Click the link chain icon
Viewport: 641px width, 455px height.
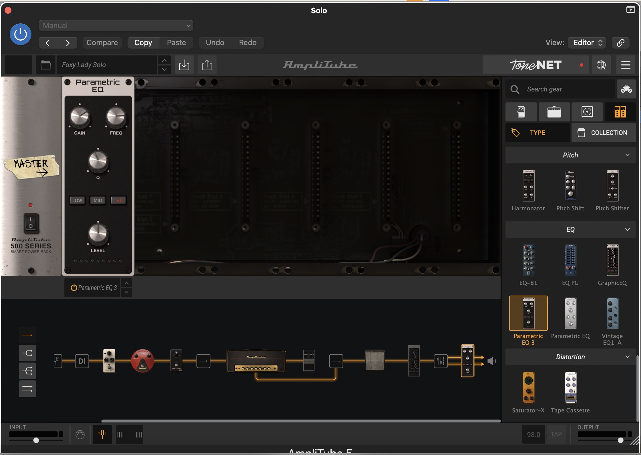(x=620, y=43)
